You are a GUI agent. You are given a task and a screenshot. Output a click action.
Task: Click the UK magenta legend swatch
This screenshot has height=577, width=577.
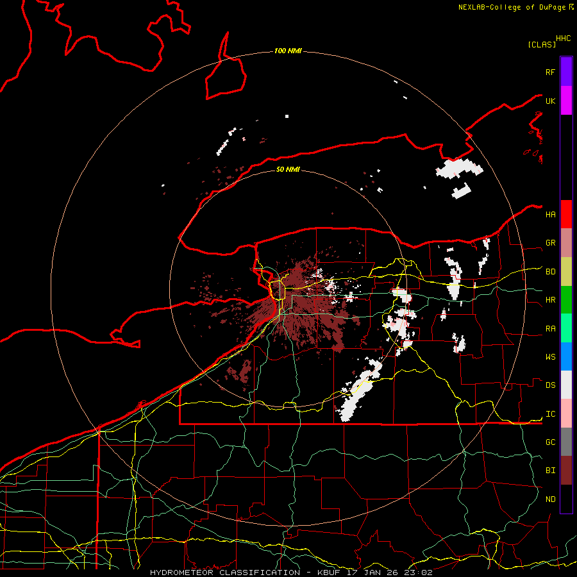click(566, 101)
